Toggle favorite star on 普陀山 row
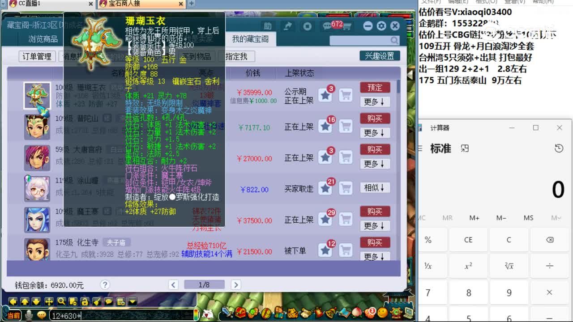The width and height of the screenshot is (573, 322). click(325, 127)
